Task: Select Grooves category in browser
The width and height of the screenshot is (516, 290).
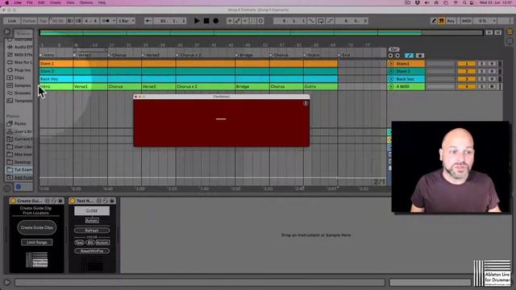Action: point(20,93)
